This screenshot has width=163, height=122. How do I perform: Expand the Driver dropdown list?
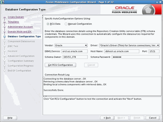pyautogui.click(x=129, y=46)
